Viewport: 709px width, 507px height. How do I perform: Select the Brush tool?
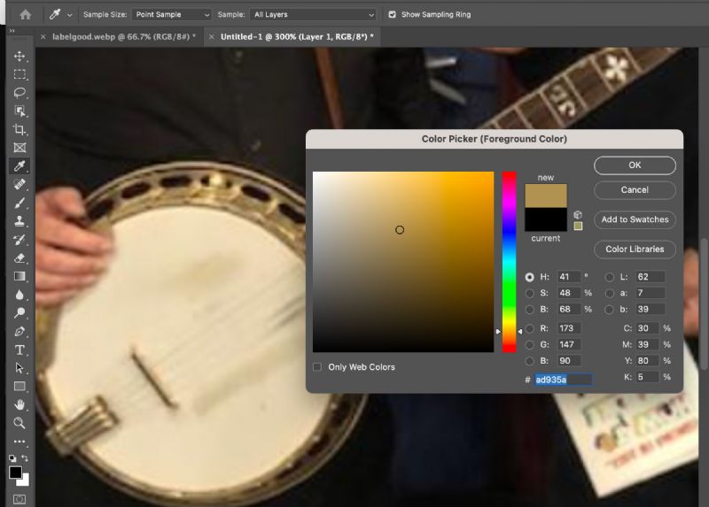pyautogui.click(x=19, y=204)
